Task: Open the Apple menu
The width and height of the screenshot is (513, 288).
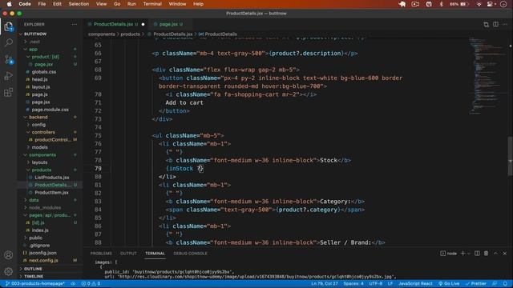Action: pyautogui.click(x=9, y=4)
